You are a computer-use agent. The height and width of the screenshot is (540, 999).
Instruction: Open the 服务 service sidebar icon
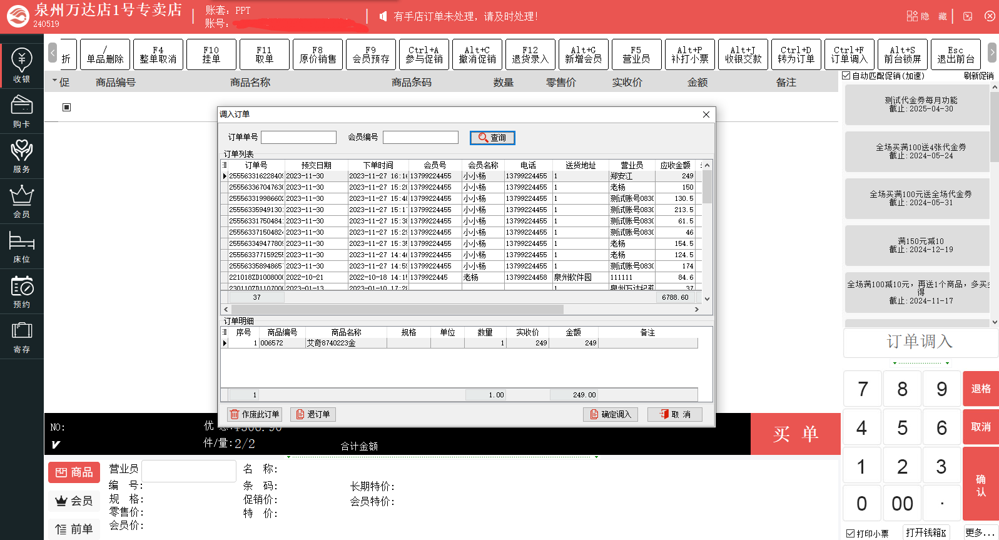22,156
